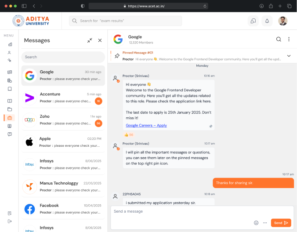297x232 pixels.
Task: Collapse the Messages panel with the minimize arrows
Action: 90,40
